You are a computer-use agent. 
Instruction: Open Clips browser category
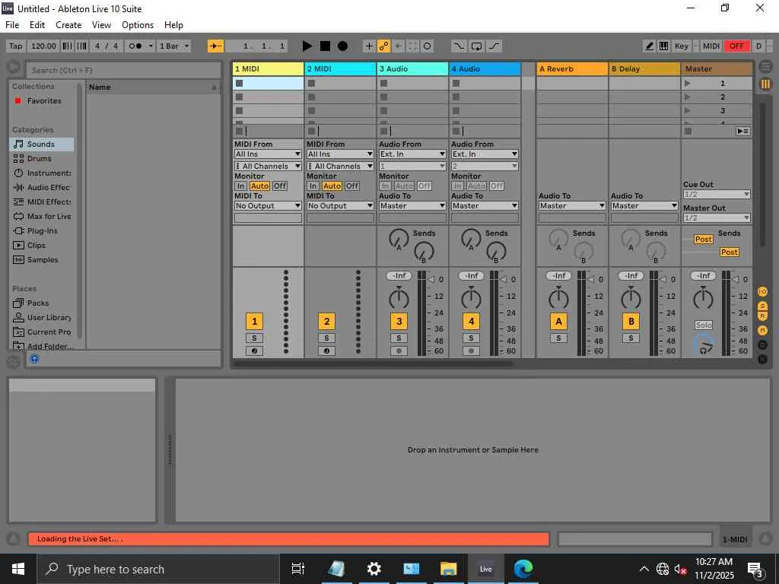[x=41, y=245]
